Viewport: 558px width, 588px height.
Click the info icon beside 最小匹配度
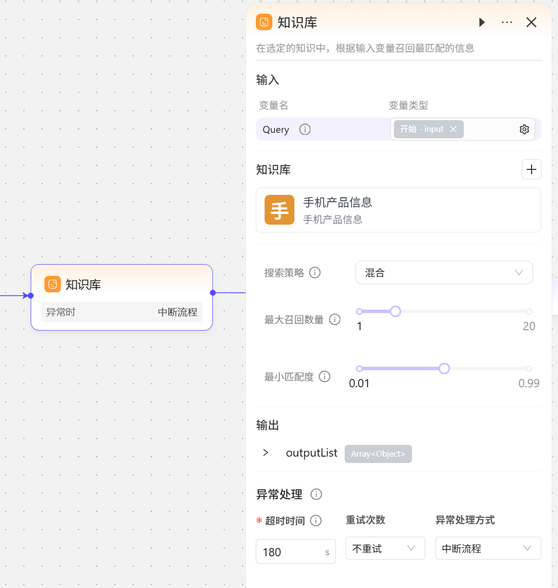click(x=325, y=377)
